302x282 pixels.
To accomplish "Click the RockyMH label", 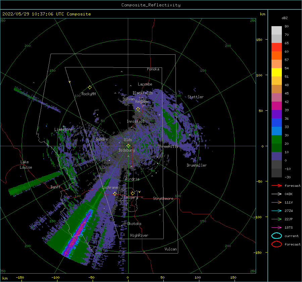I will 89,94.
